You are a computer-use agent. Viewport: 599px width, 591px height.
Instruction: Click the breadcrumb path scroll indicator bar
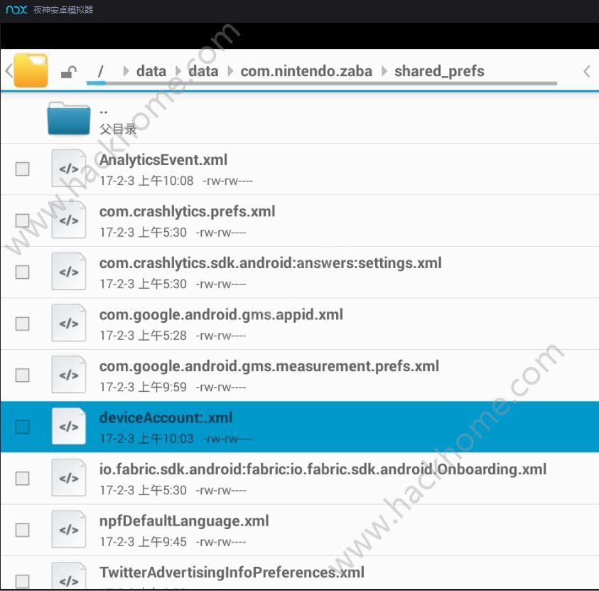point(321,83)
